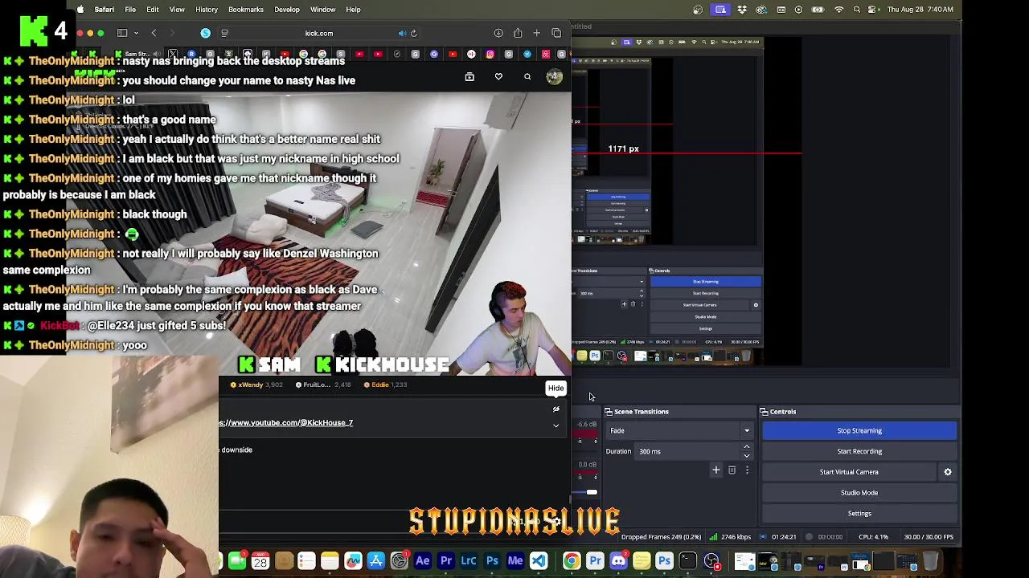Click Dropped Frames 249 (0.2%) status
Image resolution: width=1029 pixels, height=578 pixels.
tap(661, 537)
